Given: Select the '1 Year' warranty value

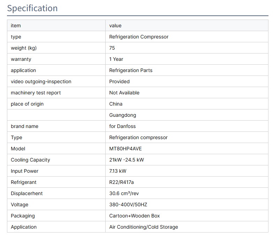Looking at the screenshot, I should tap(116, 59).
